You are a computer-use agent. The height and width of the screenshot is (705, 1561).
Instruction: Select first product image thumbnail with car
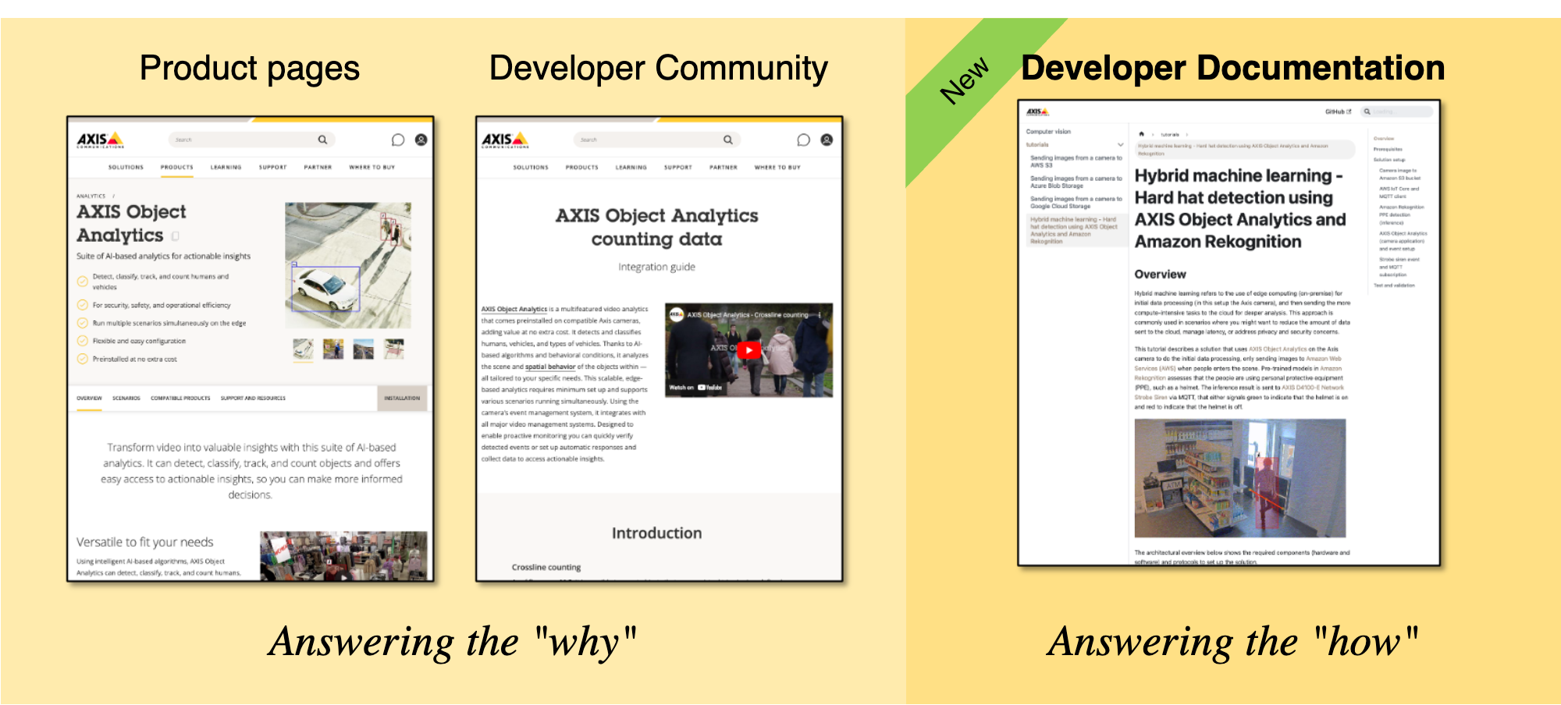(303, 349)
